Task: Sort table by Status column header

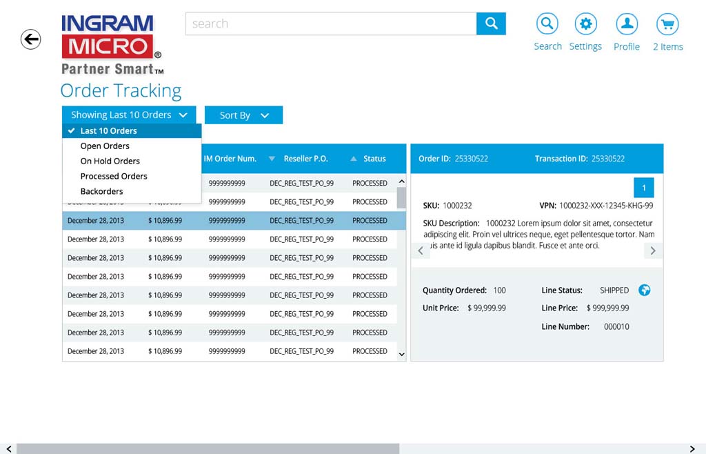Action: [x=374, y=159]
